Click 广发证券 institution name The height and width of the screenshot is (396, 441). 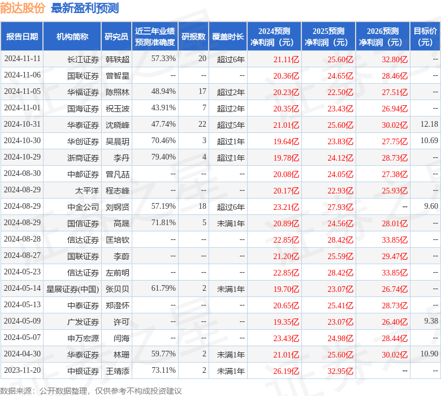83,322
